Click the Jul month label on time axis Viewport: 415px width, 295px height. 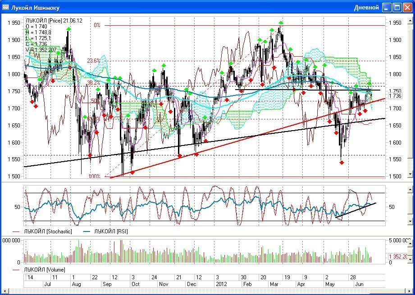tap(48, 284)
